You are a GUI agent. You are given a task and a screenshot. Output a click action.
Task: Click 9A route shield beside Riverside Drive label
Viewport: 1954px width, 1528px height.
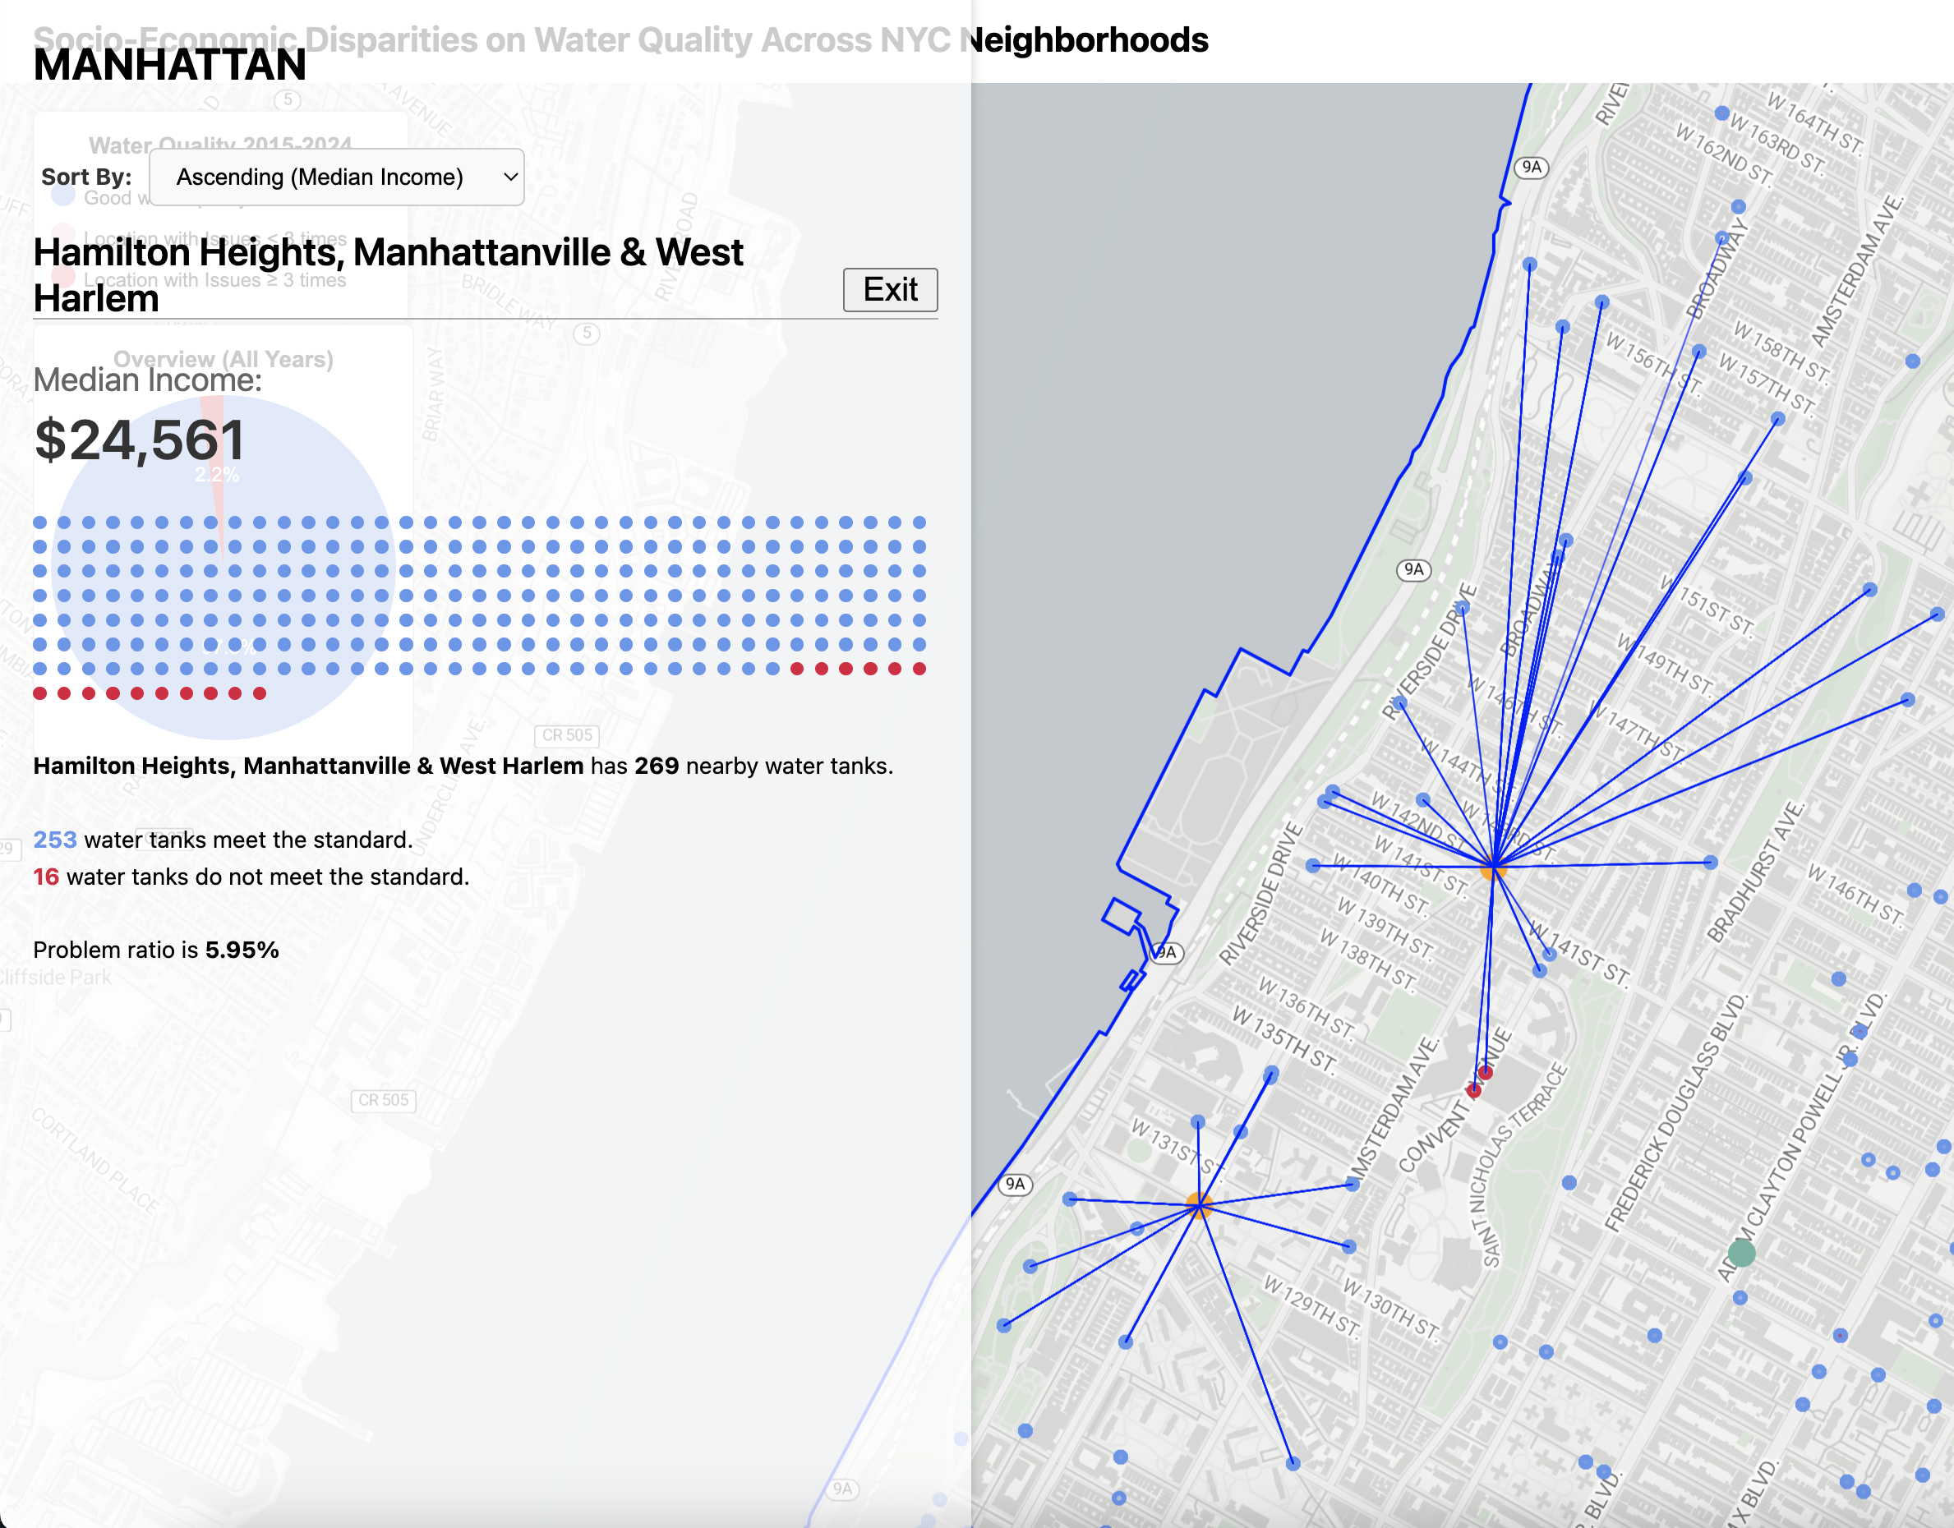[x=1413, y=569]
